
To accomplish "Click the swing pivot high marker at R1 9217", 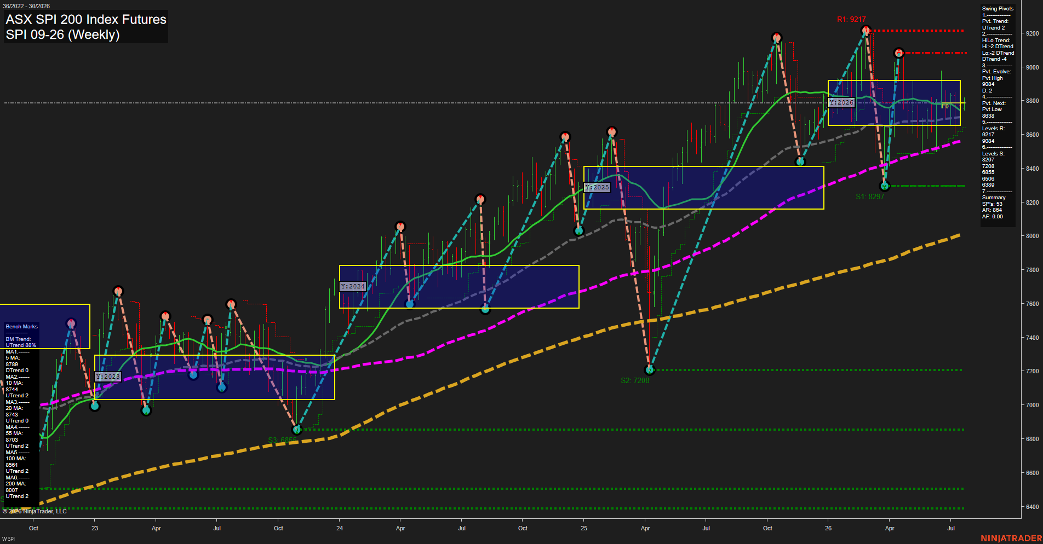I will click(866, 30).
